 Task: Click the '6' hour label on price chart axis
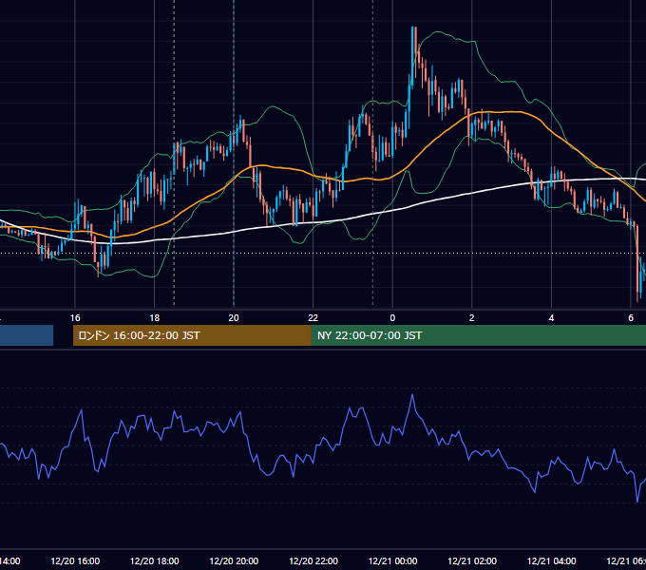tap(631, 318)
